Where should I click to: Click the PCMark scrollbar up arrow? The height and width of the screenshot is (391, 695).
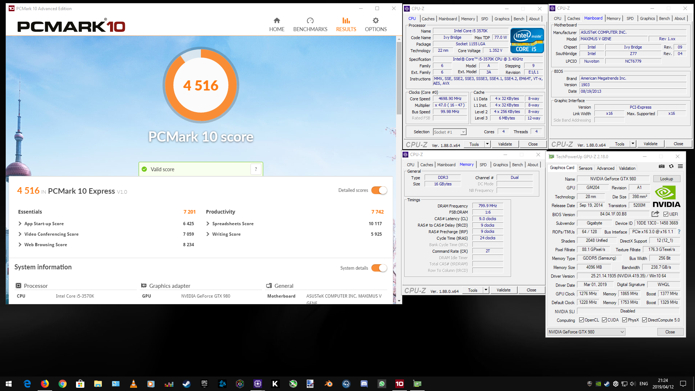[399, 39]
